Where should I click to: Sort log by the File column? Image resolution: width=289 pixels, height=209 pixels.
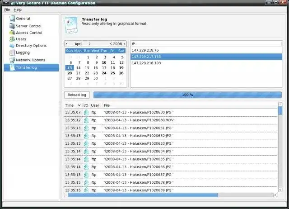coord(190,105)
